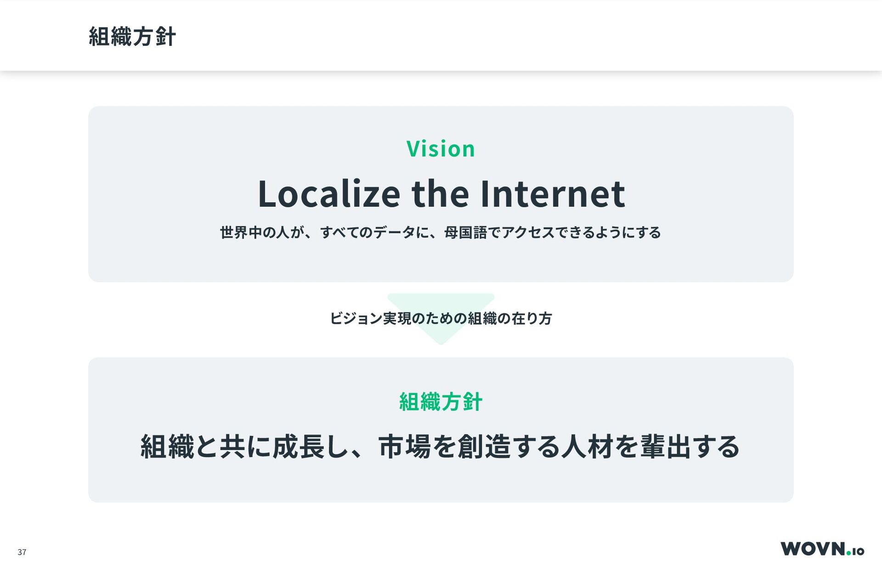
Task: Click the green dot in the WOVN.io logo
Action: tap(849, 553)
